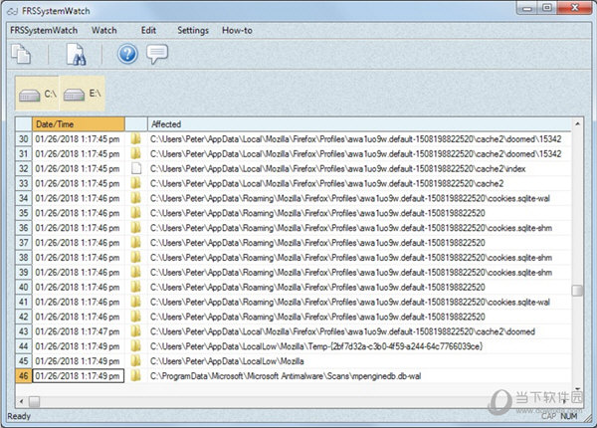
Task: Click the date cell in row 39
Action: click(79, 273)
